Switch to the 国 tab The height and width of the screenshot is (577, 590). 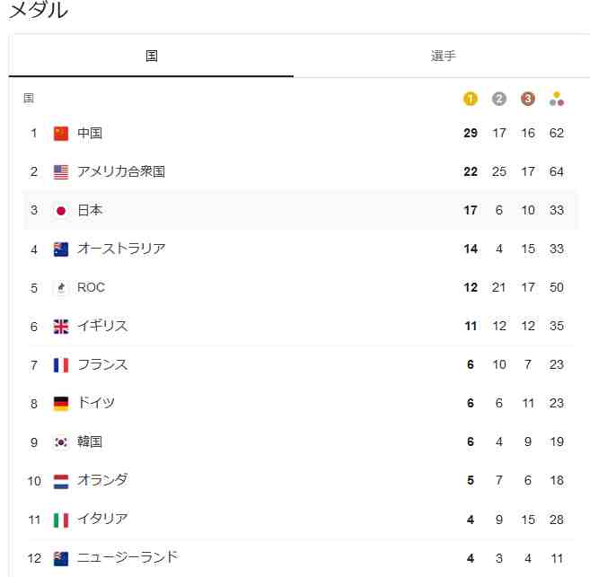(151, 56)
